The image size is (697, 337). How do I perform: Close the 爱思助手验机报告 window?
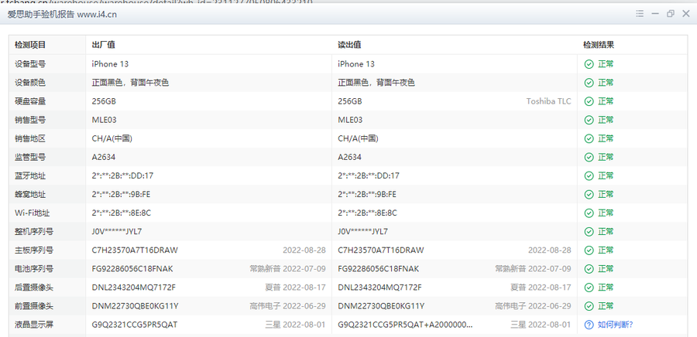coord(686,14)
